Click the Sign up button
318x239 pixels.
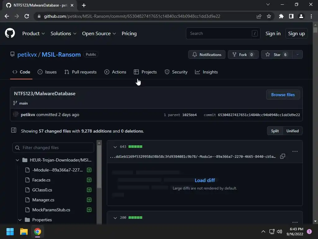tap(296, 34)
